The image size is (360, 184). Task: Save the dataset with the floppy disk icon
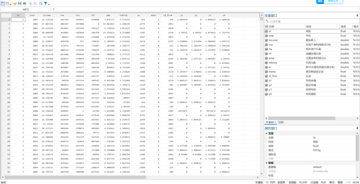20,3
